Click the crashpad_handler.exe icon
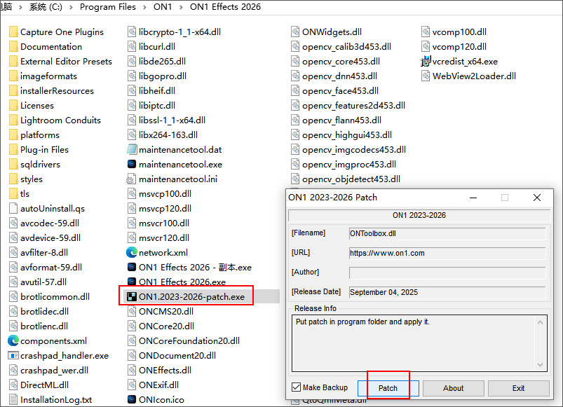Screen dimensions: 563x407 pyautogui.click(x=13, y=355)
